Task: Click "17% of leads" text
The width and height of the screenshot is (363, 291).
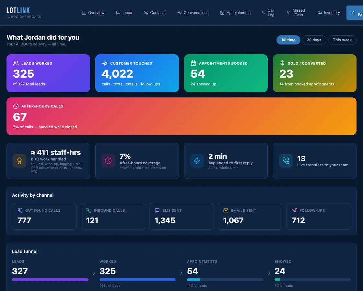Action: click(197, 286)
